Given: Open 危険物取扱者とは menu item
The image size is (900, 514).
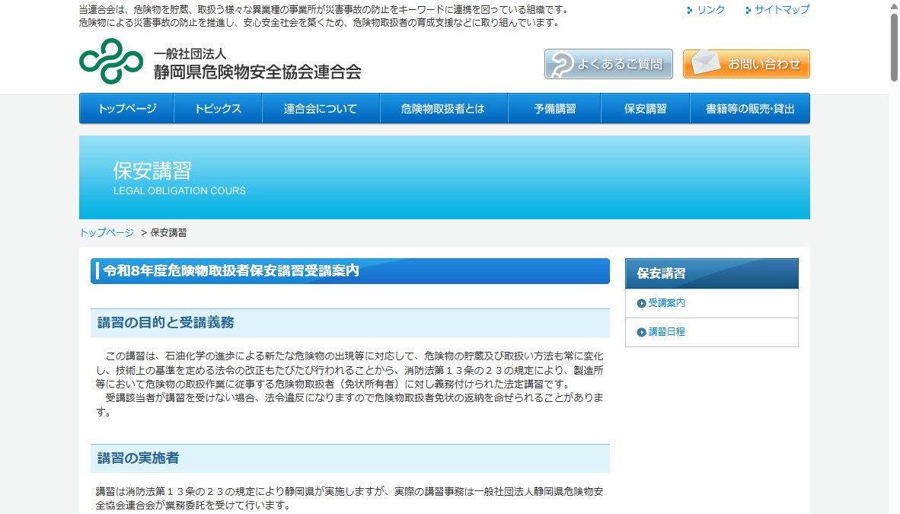Looking at the screenshot, I should tap(444, 109).
